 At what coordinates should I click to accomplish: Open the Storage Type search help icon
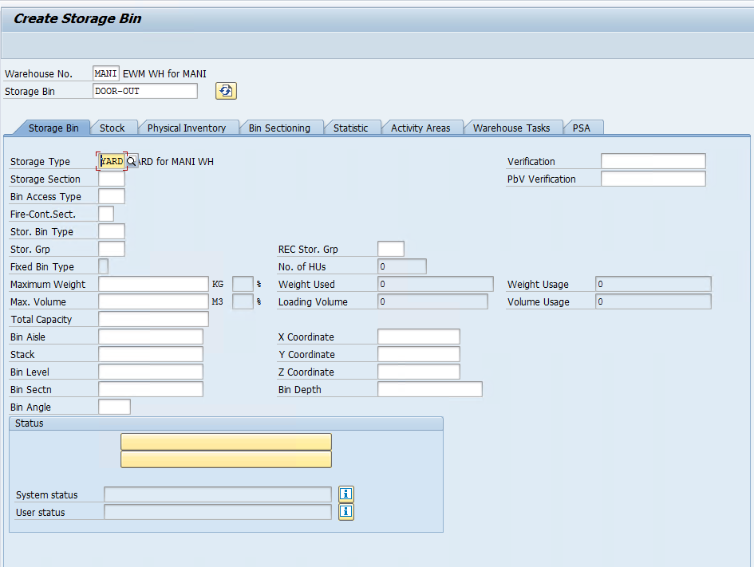[132, 161]
